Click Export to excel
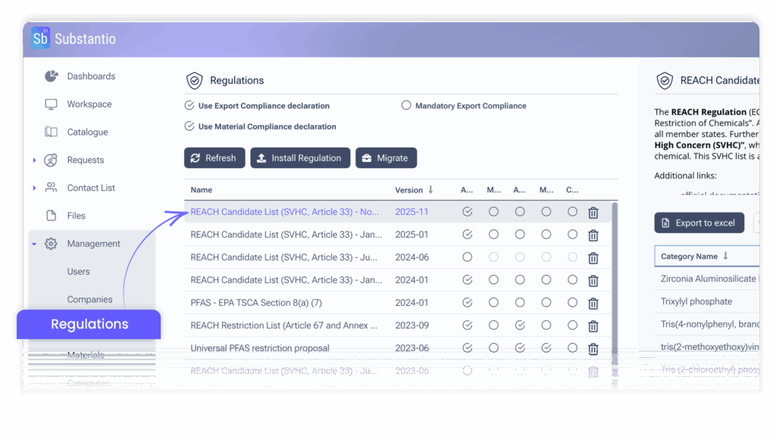Screen dimensions: 776x436 (699, 223)
